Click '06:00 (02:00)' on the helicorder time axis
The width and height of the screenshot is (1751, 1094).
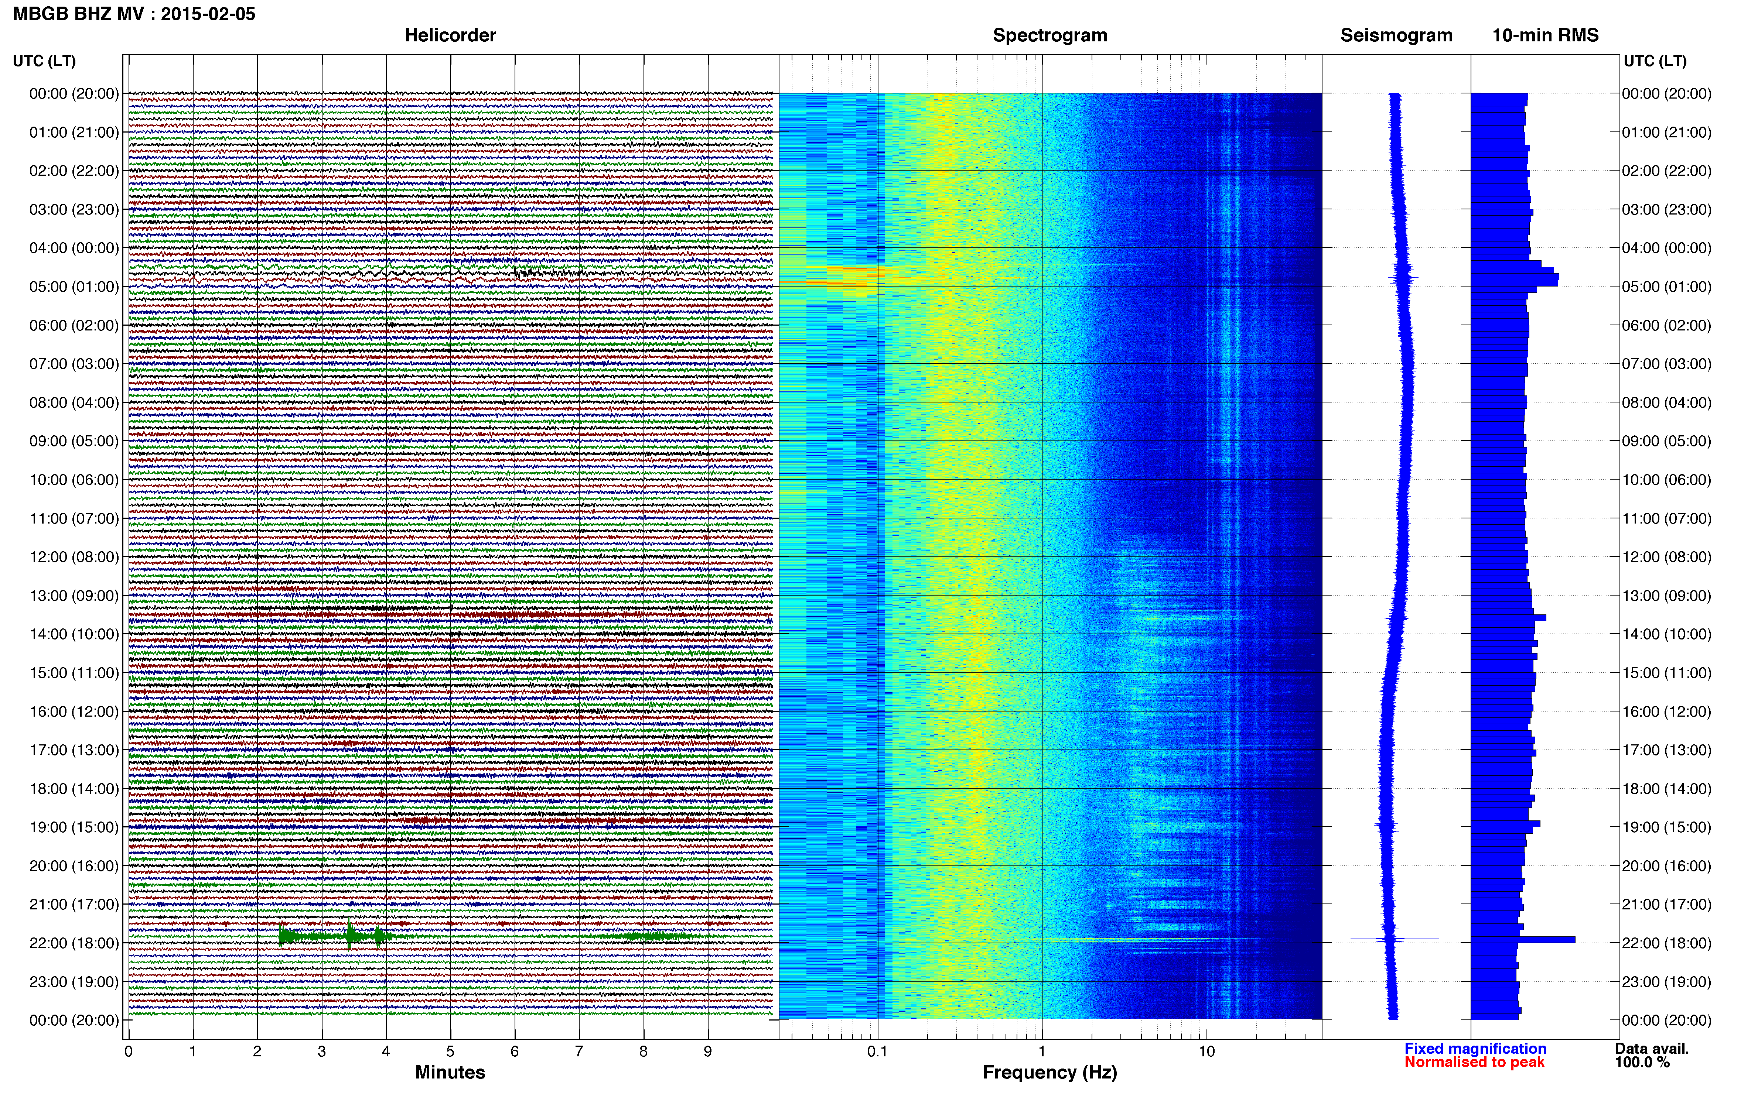pyautogui.click(x=74, y=326)
